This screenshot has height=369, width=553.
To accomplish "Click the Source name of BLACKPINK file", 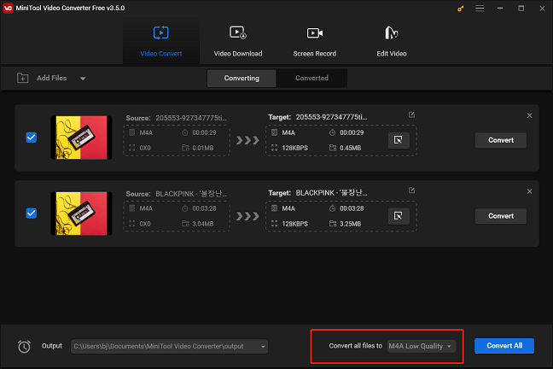I will (x=191, y=194).
